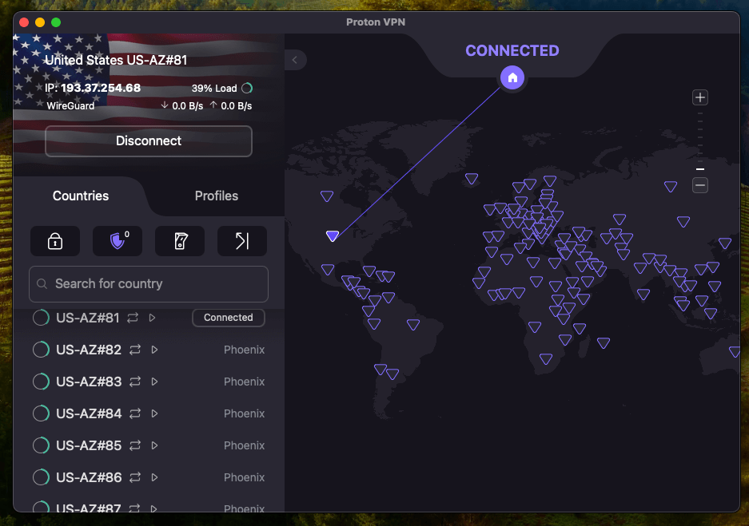Click the load circle for US-AZ#84

[41, 413]
